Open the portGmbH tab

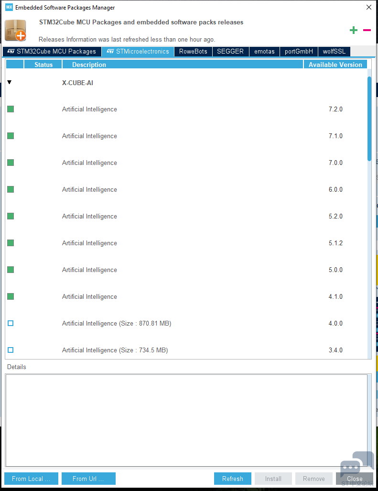click(299, 51)
